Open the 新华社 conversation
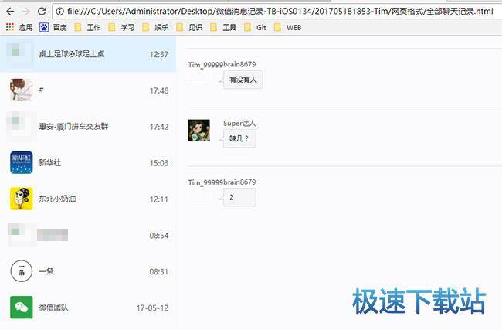This screenshot has width=502, height=330. click(88, 162)
